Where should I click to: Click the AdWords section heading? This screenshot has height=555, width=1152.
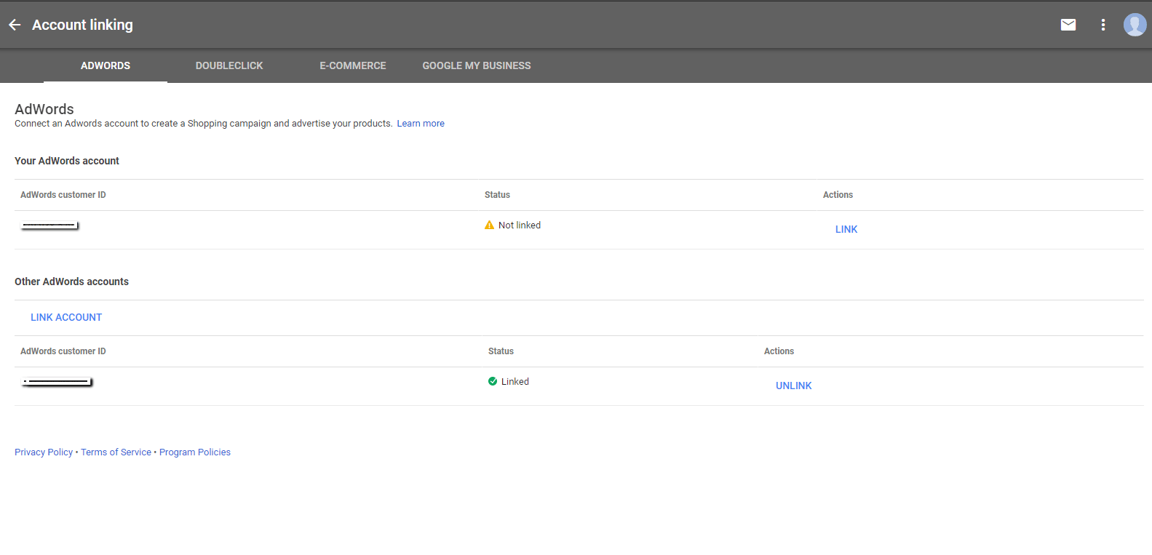(44, 109)
